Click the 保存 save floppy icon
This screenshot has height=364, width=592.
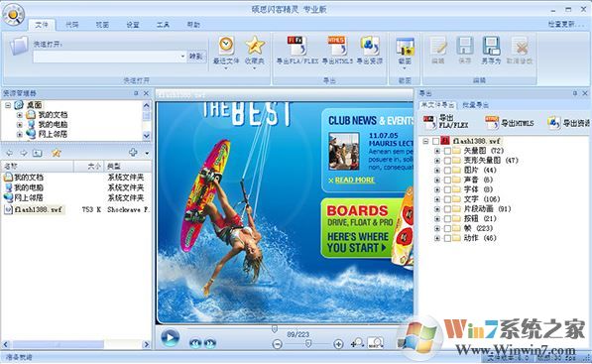point(464,46)
